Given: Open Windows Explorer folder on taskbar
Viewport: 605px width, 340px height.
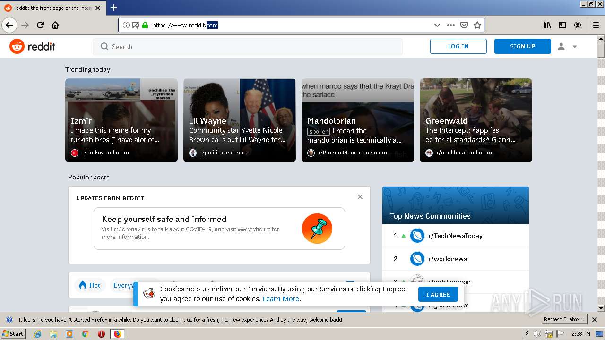Looking at the screenshot, I should click(53, 334).
